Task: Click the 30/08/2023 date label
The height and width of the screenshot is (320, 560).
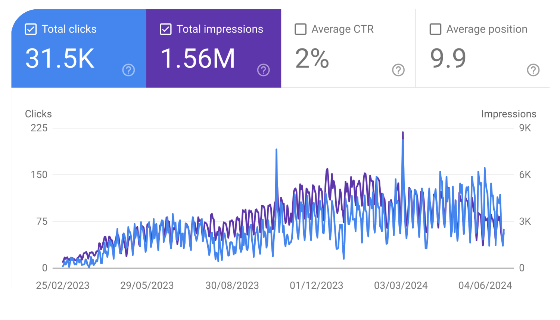Action: click(x=232, y=286)
